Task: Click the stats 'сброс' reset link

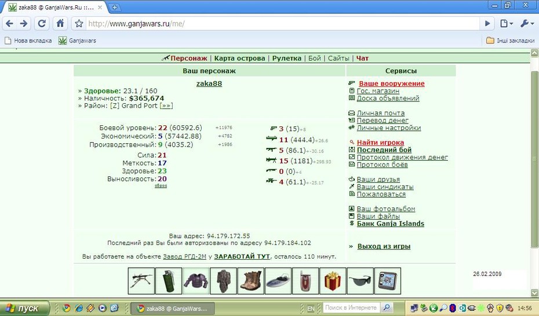Action: pyautogui.click(x=161, y=186)
